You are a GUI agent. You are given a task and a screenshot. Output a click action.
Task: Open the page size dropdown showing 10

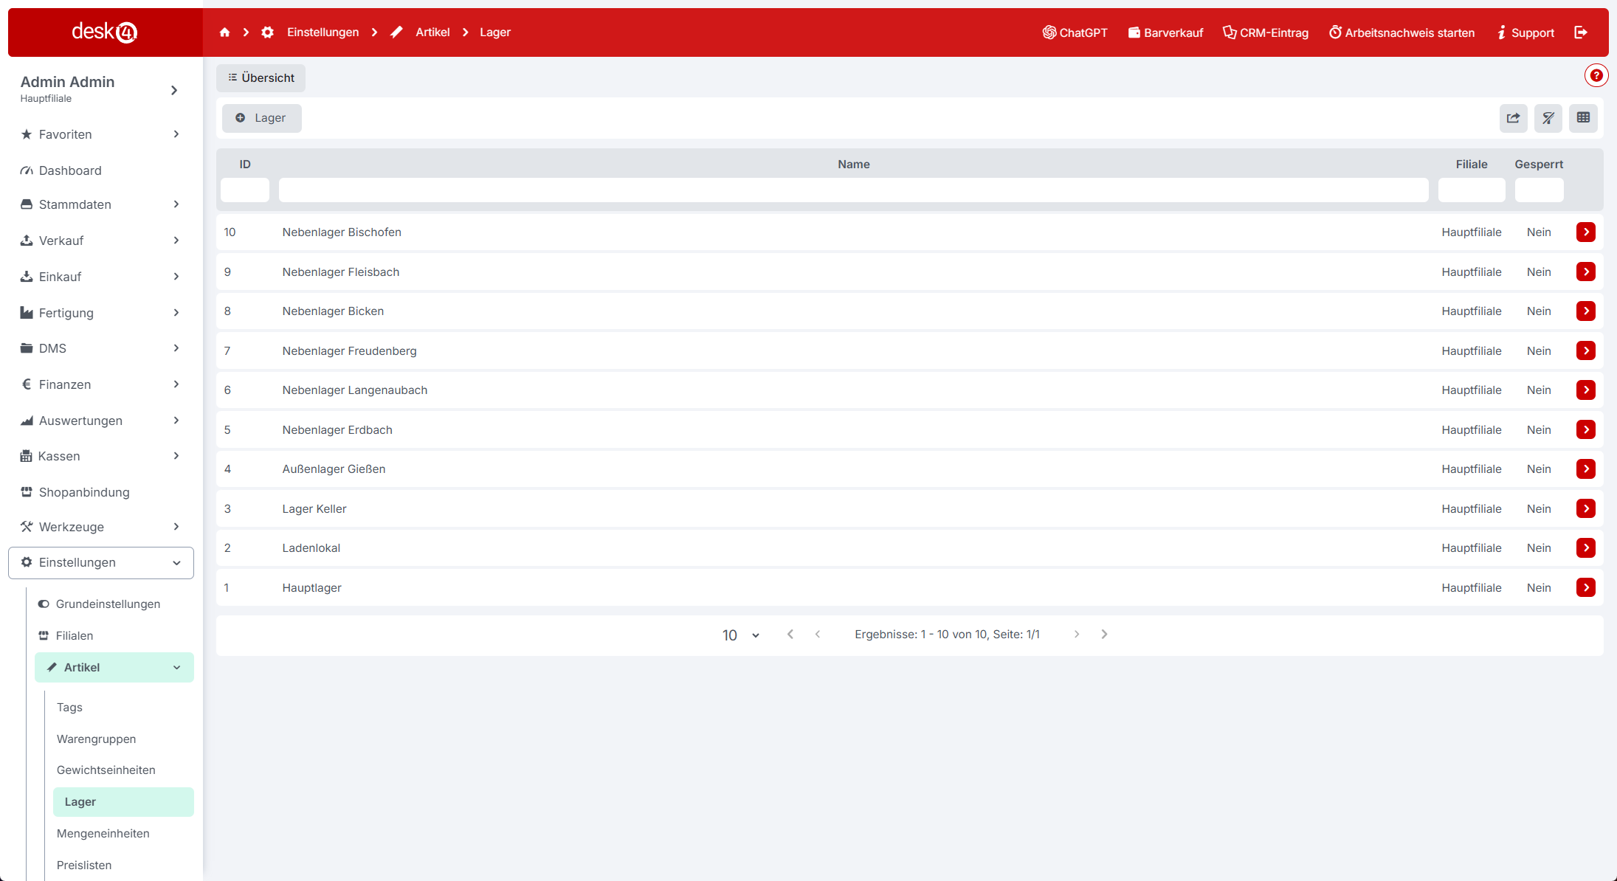point(740,635)
